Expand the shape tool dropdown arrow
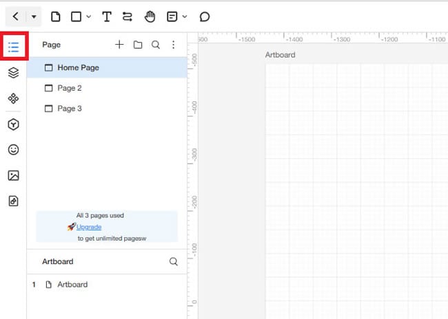 pyautogui.click(x=89, y=16)
